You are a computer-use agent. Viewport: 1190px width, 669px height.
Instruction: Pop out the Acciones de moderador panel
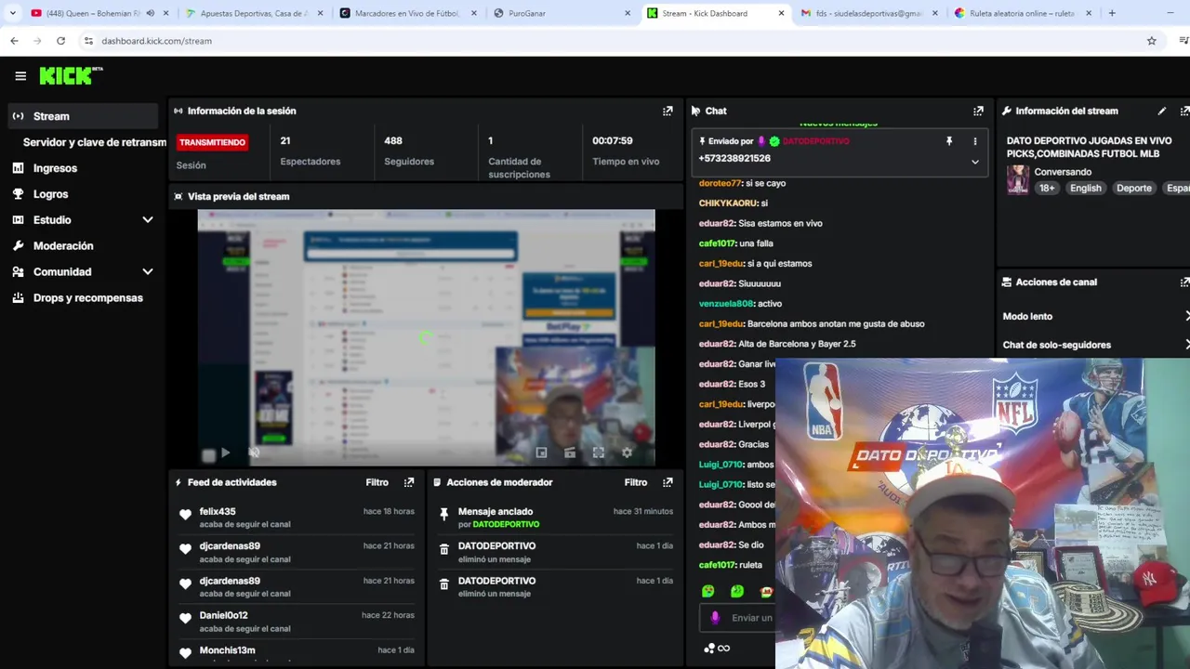point(668,482)
